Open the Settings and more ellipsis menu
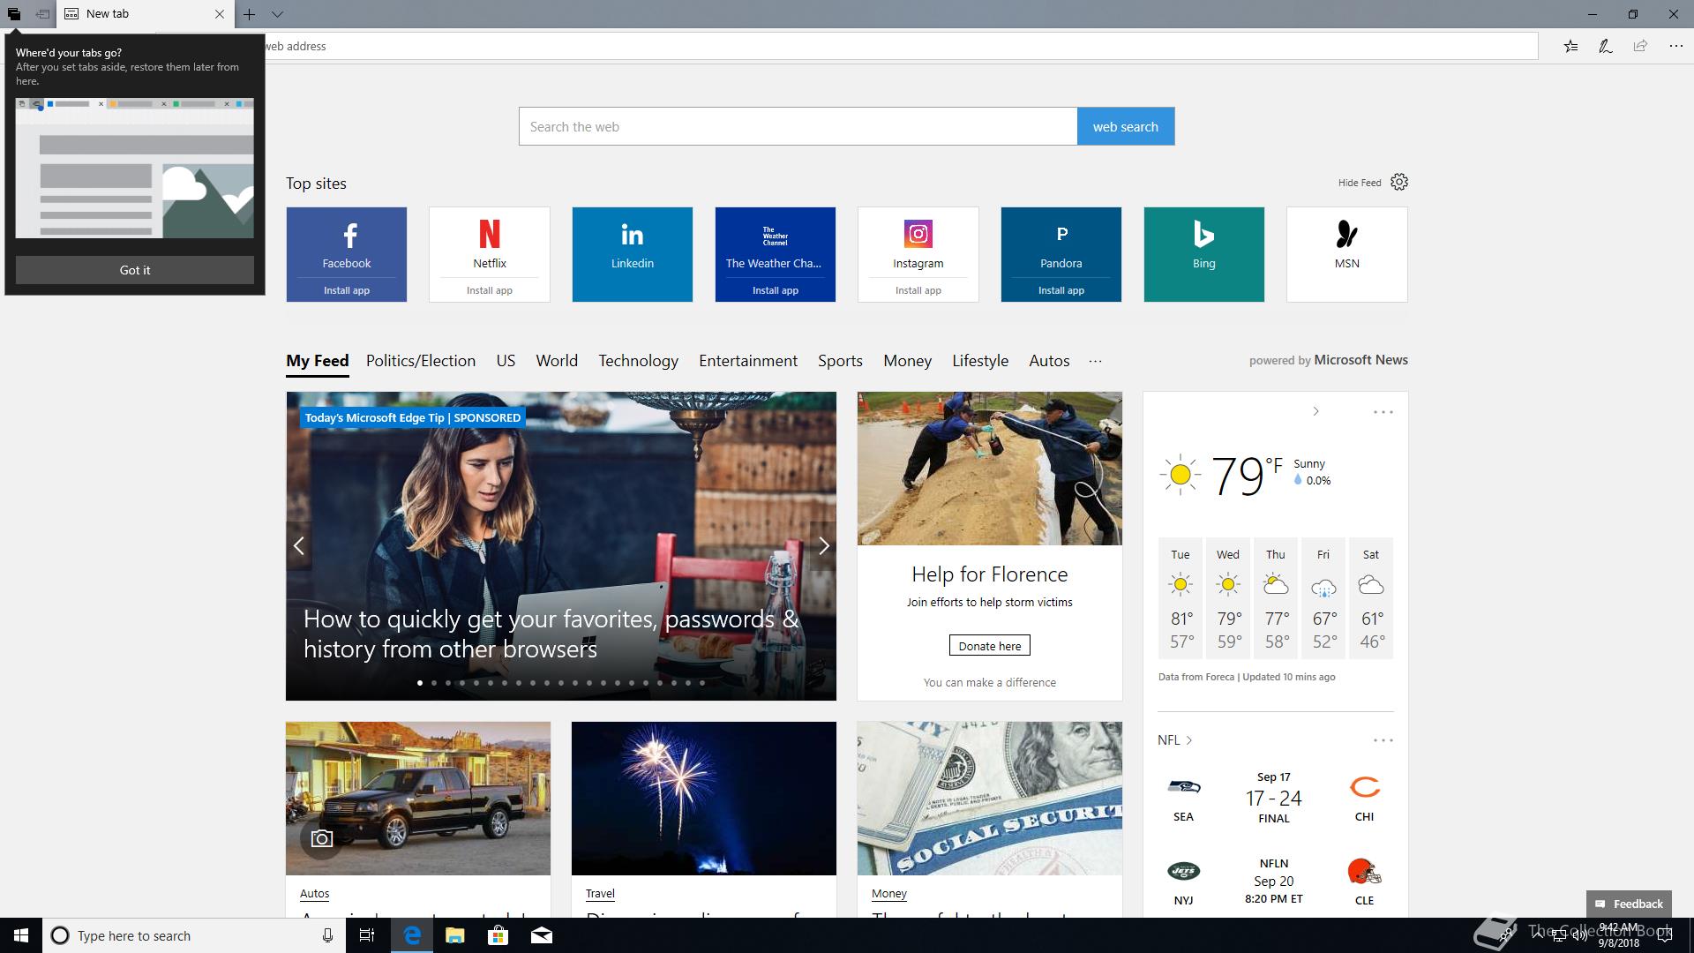Screen dimensions: 1694x953 pos(1675,47)
